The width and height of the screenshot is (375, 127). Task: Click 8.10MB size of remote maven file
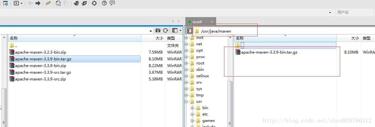[x=351, y=52]
